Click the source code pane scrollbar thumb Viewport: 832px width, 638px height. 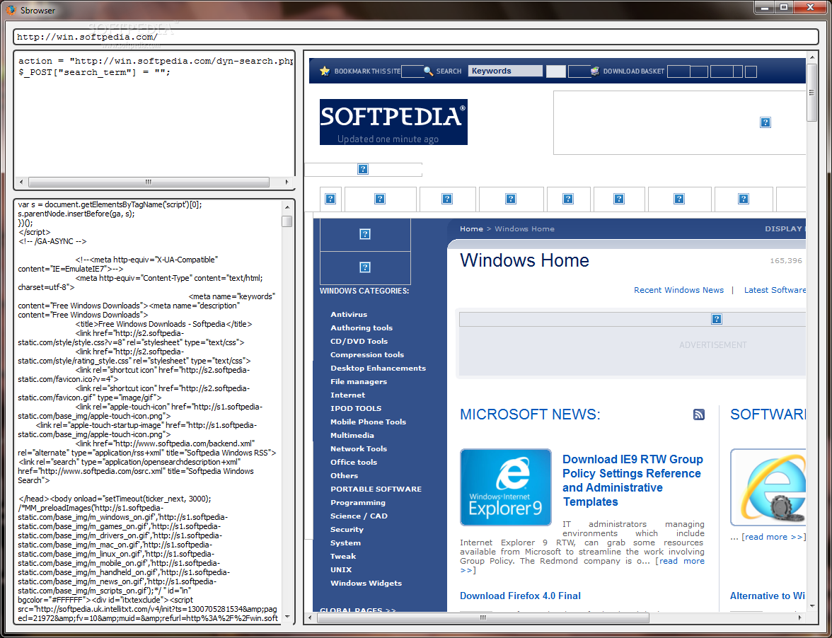287,221
